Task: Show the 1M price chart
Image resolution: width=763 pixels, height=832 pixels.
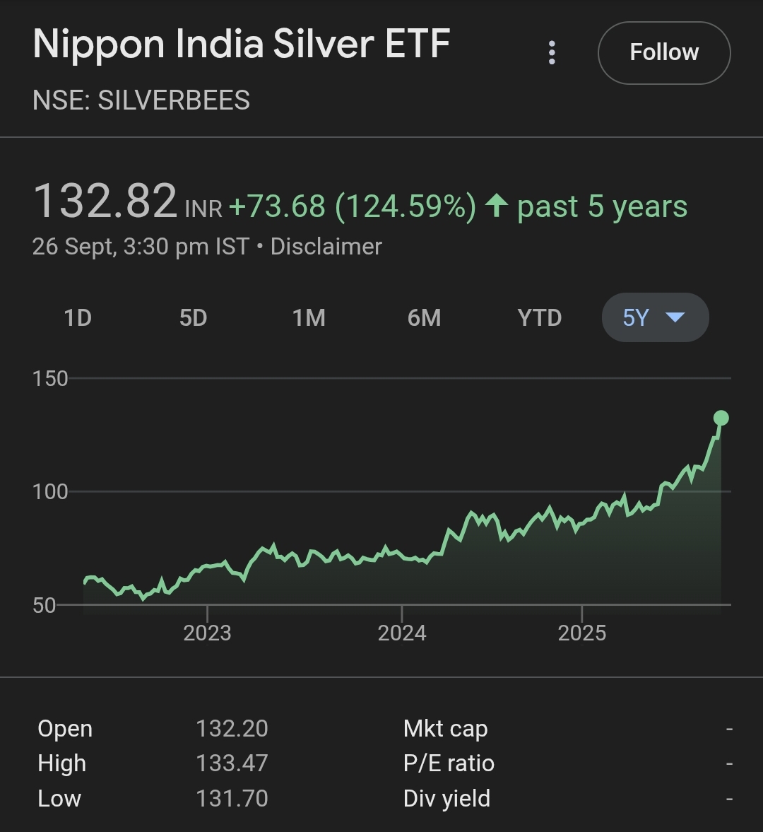Action: pyautogui.click(x=309, y=317)
